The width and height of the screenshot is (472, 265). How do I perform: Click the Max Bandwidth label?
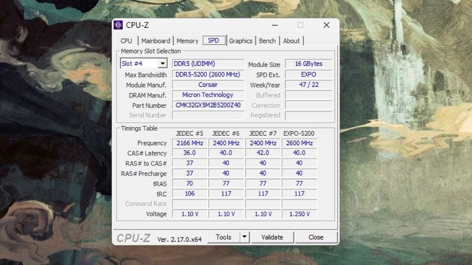(x=146, y=75)
